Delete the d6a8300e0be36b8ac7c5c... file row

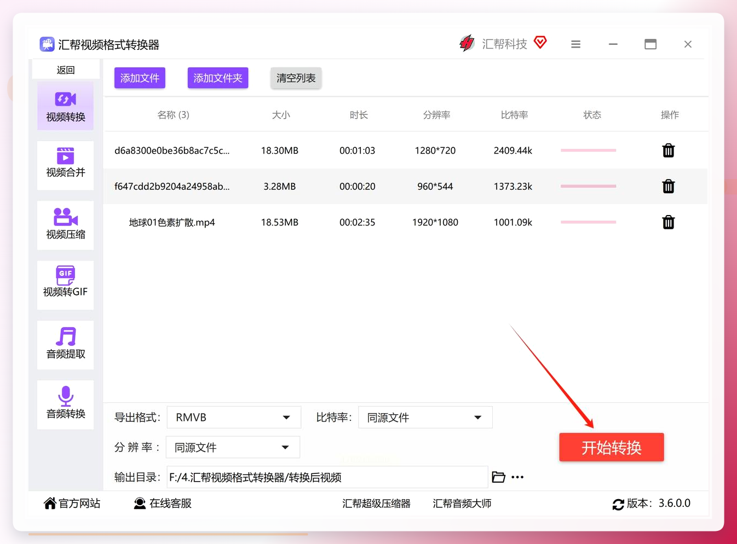click(669, 151)
